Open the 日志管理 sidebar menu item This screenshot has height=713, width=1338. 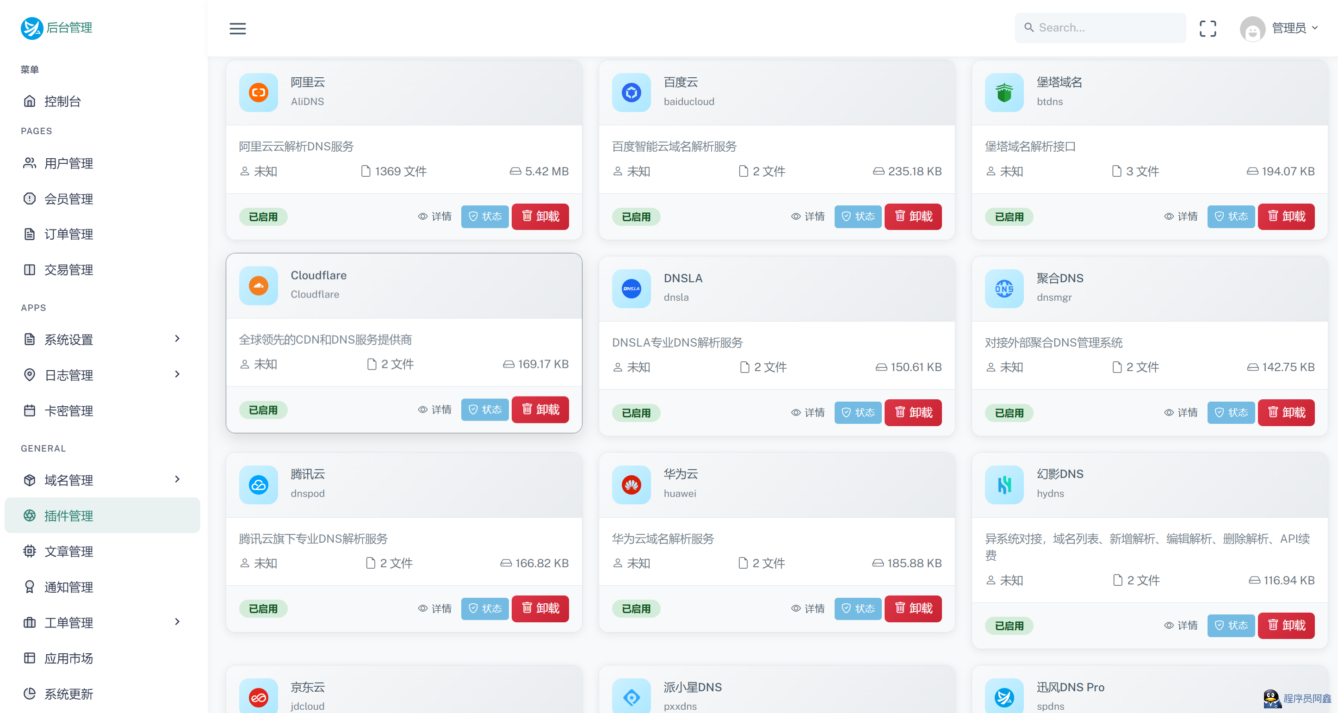coord(69,375)
